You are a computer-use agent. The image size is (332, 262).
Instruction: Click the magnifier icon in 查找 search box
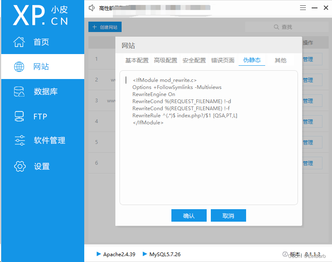pyautogui.click(x=276, y=27)
